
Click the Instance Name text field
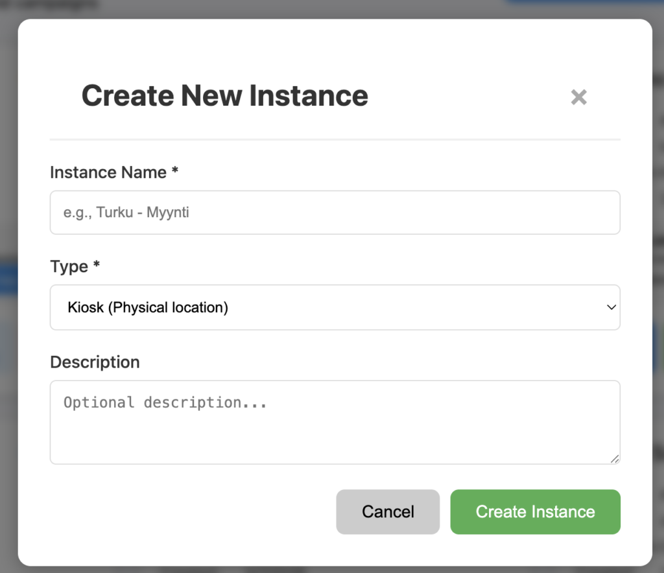click(x=335, y=212)
